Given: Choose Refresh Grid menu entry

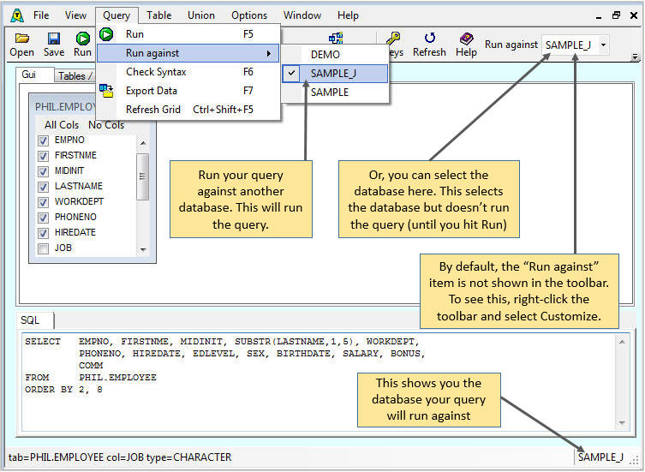Looking at the screenshot, I should tap(188, 110).
